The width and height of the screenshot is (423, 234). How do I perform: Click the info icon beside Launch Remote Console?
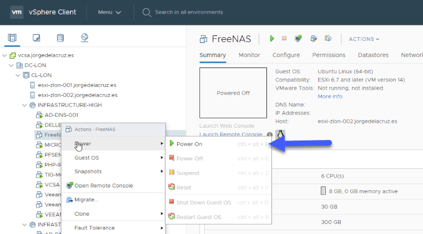[x=269, y=134]
